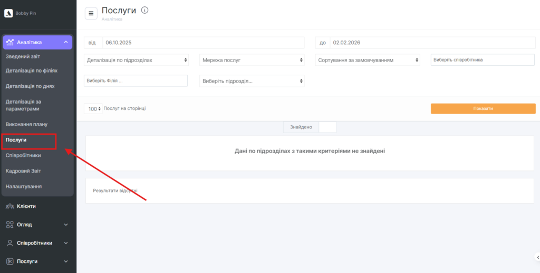This screenshot has width=540, height=273.
Task: Open the Деталізація по підрозділах dropdown
Action: click(x=136, y=60)
